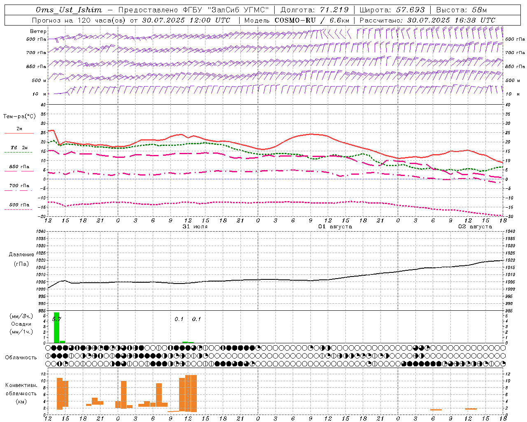527x422 pixels.
Task: Select the unit label "(мм/3ч.)"
Action: coord(21,316)
